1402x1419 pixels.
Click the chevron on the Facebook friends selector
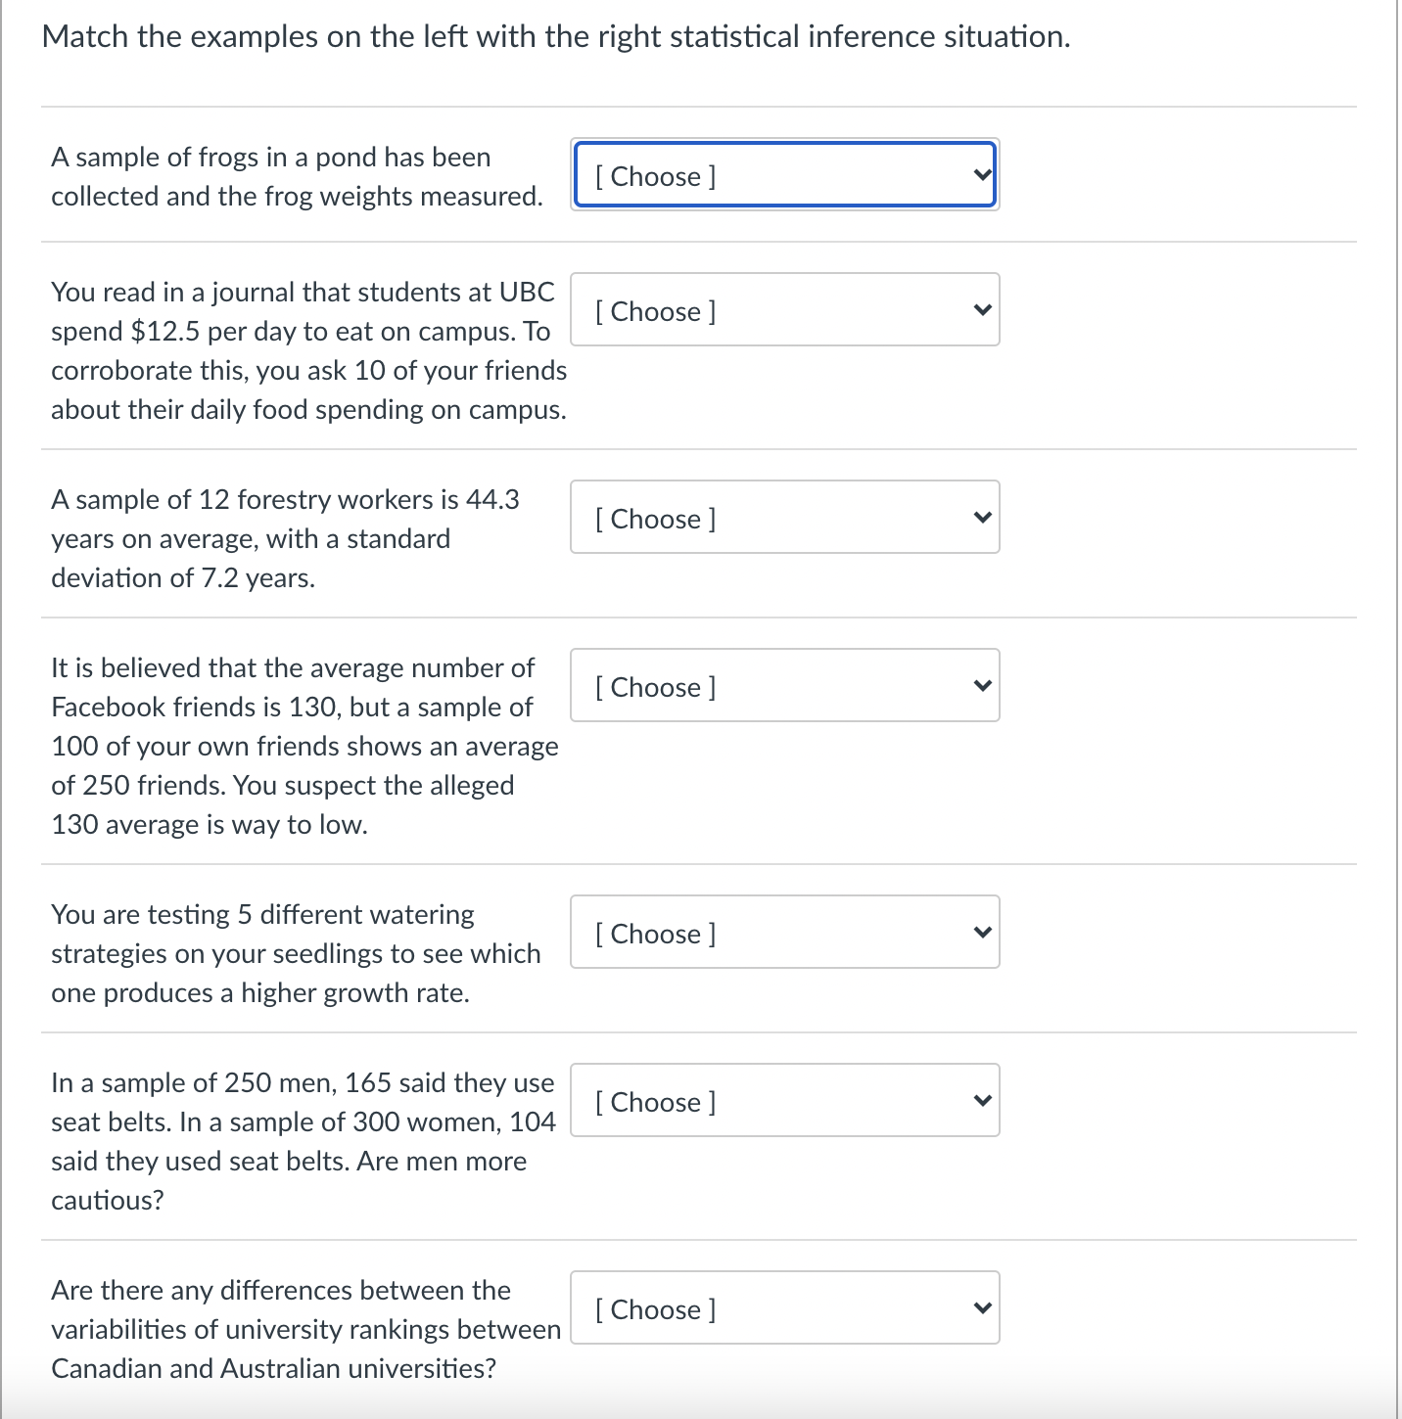pos(980,686)
